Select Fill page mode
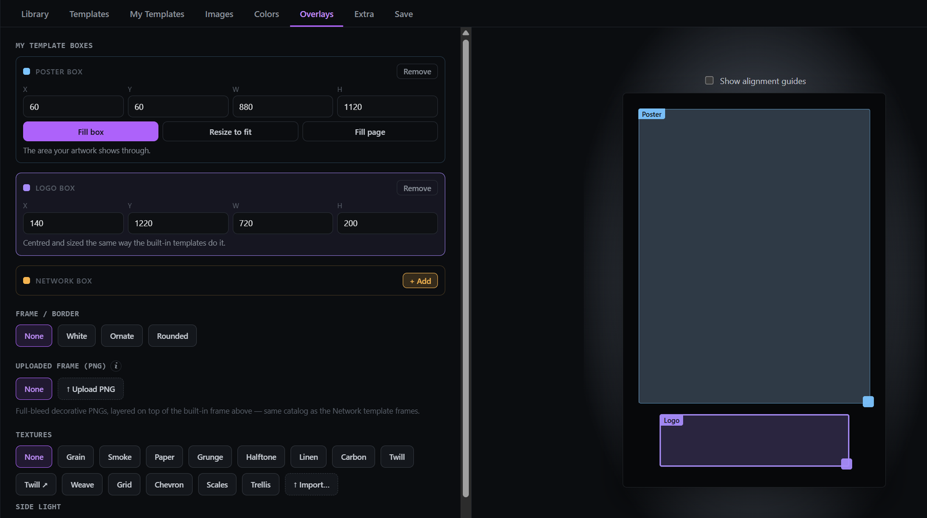 (x=370, y=132)
